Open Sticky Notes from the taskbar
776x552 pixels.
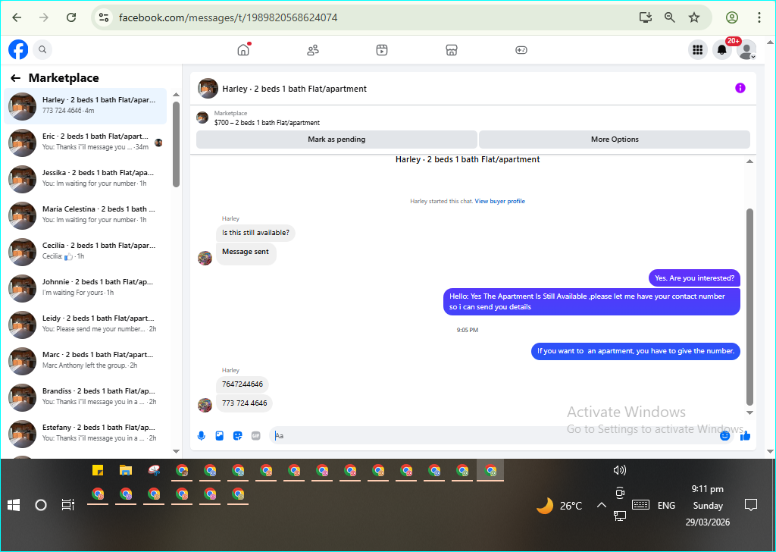(x=98, y=470)
